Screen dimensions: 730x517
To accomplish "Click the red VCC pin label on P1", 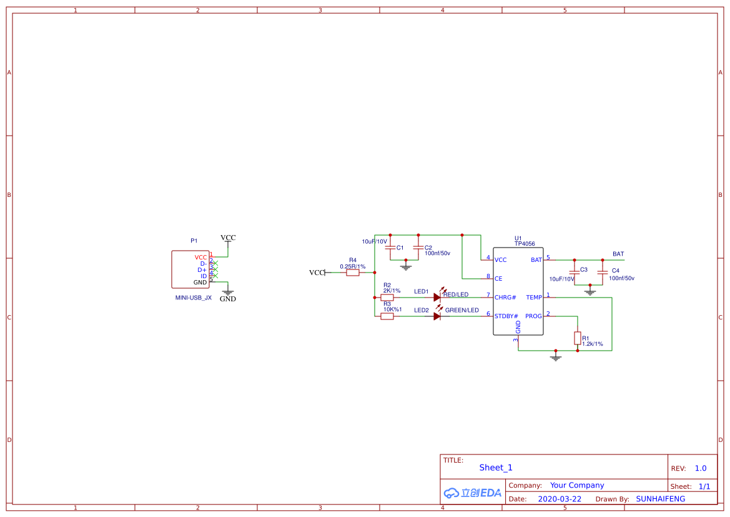I will 200,258.
